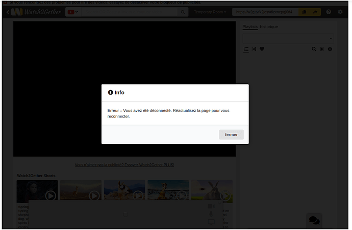
Task: Copy the room link with the copy icon
Action: coord(304,12)
